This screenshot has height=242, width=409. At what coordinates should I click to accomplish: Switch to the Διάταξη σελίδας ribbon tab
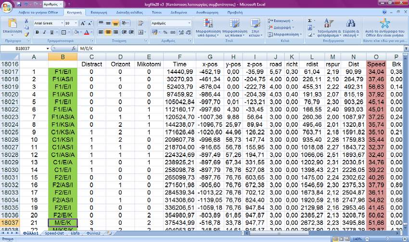point(129,12)
